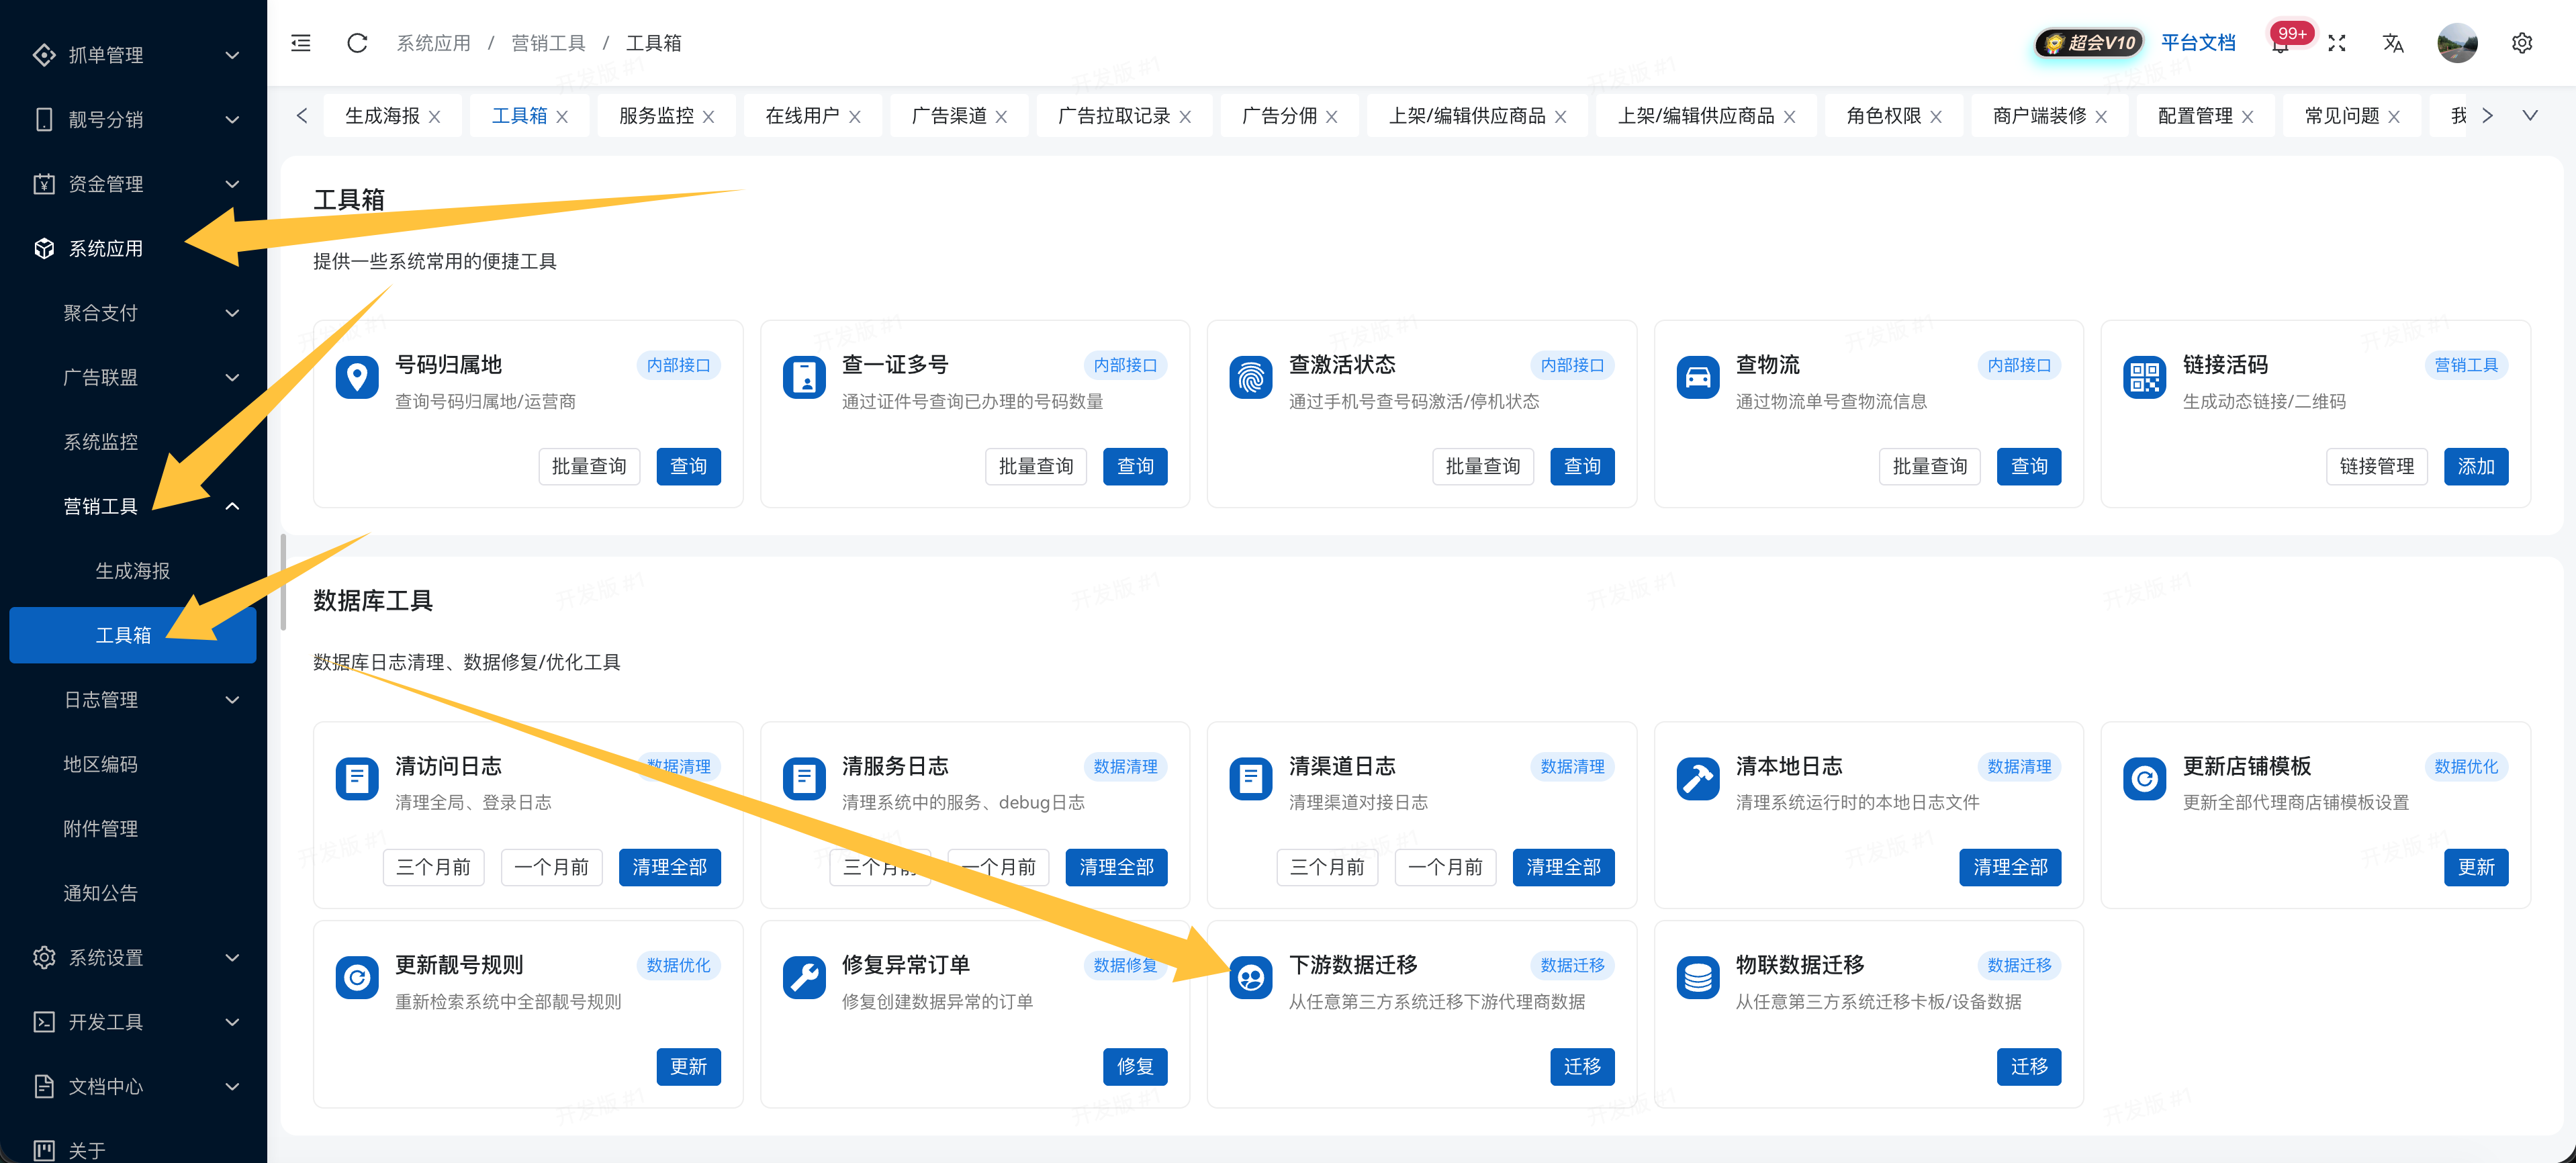Viewport: 2576px width, 1163px height.
Task: Open notifications bell with 99+ badge
Action: 2280,44
